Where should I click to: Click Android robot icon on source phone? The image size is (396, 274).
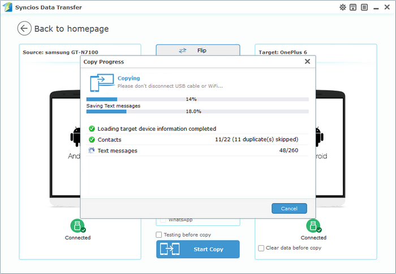pyautogui.click(x=75, y=137)
